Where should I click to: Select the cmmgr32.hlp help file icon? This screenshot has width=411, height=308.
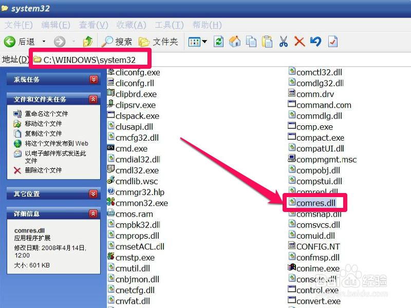[x=110, y=191]
